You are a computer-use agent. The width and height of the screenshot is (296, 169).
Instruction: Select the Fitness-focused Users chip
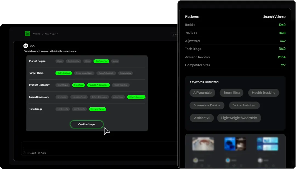point(84,73)
